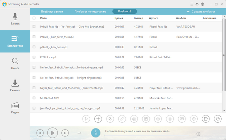
Task: Click duration 00:04:07
Action: coord(119,27)
